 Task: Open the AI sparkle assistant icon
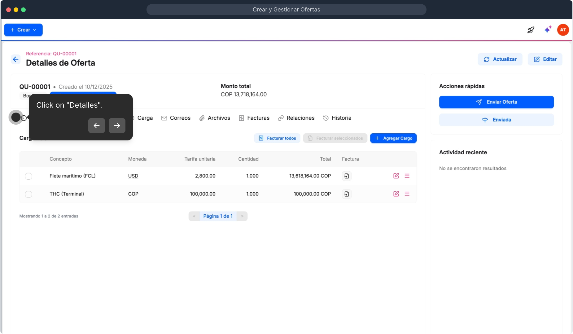click(548, 30)
